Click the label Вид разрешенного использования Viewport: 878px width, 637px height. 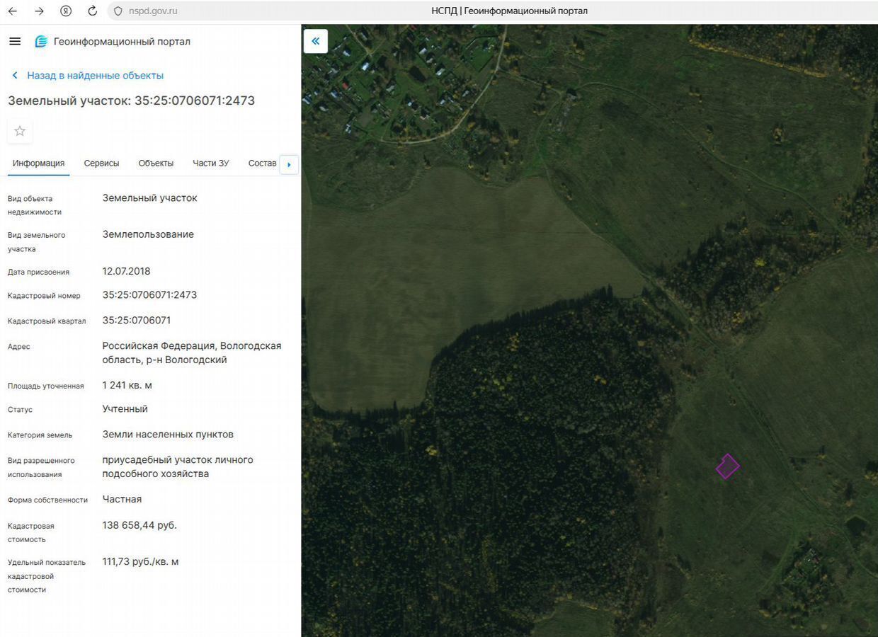(x=41, y=467)
